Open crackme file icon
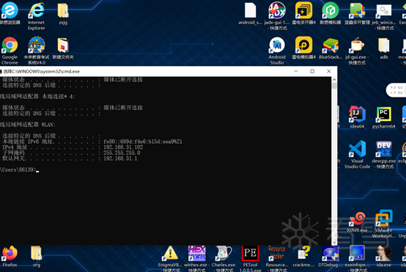Viewport: 406px width, 272px height. pyautogui.click(x=303, y=256)
